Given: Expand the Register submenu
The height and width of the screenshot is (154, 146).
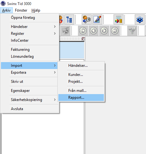Looking at the screenshot, I should click(29, 34).
